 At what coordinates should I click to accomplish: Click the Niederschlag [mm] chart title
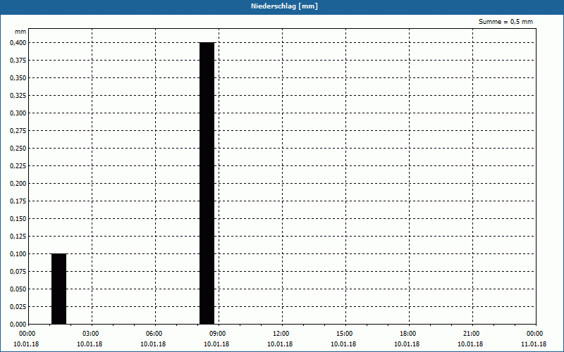[284, 6]
